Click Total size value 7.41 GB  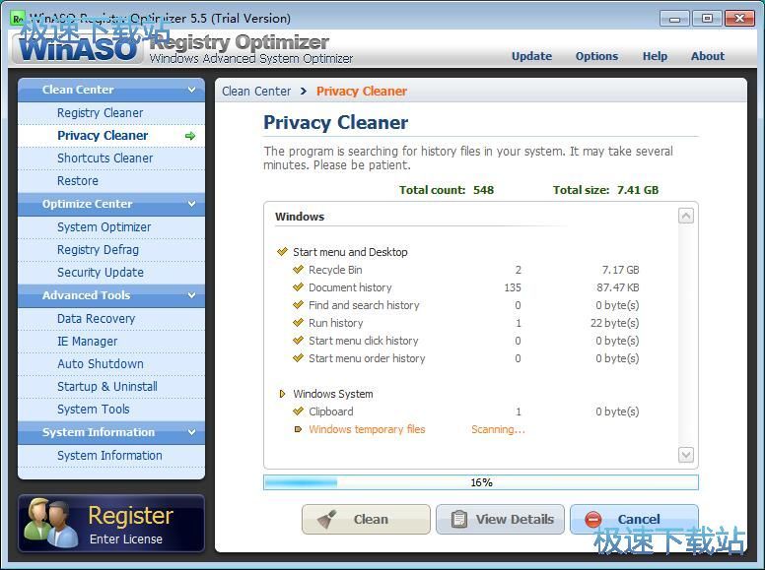point(638,190)
